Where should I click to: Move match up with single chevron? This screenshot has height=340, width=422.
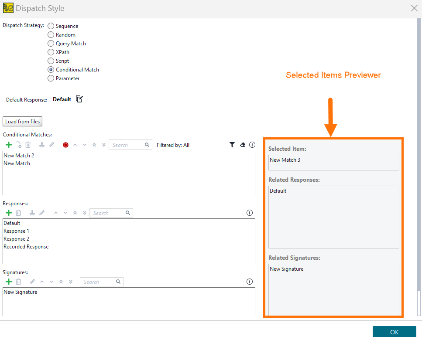coord(75,144)
